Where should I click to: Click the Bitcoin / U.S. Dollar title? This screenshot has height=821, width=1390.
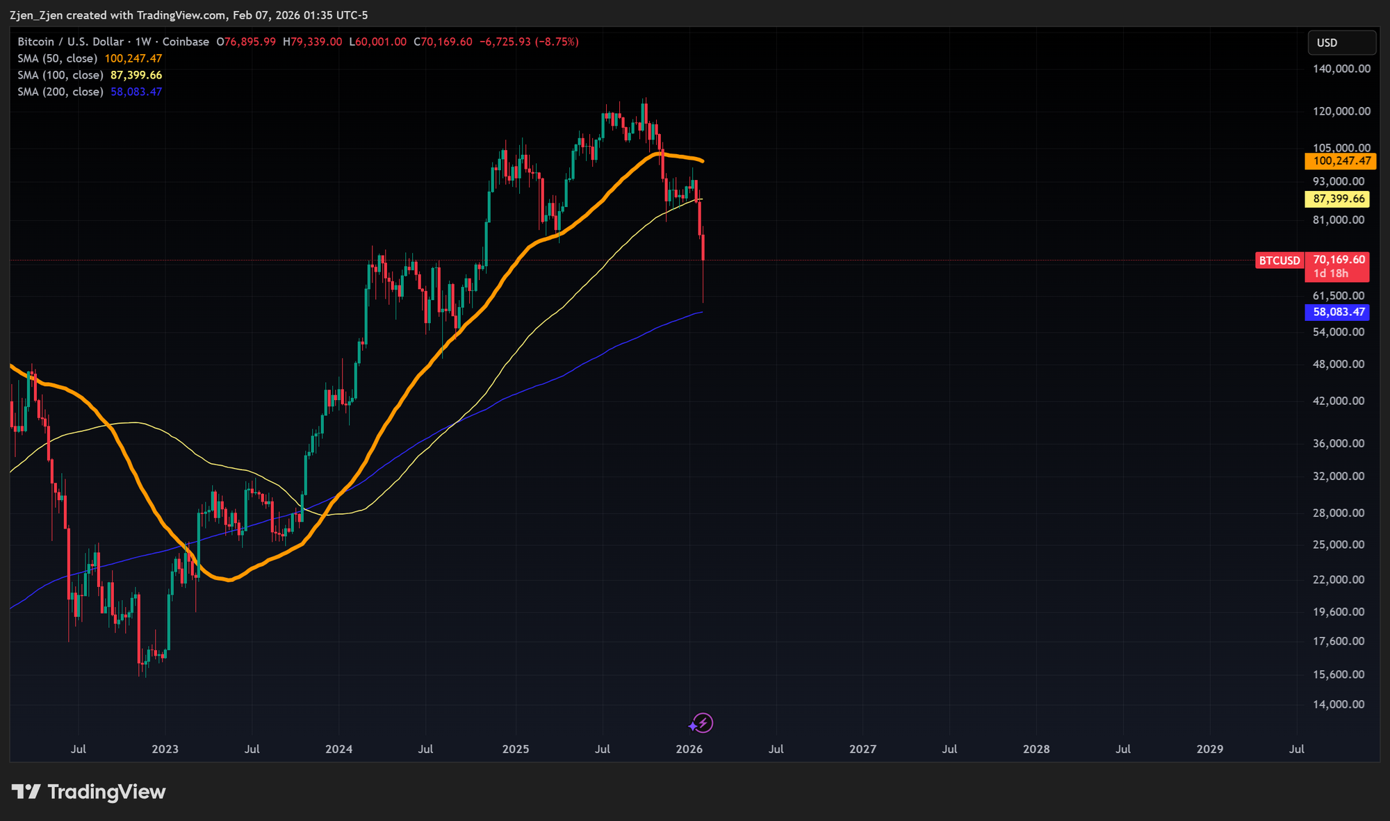pos(70,42)
